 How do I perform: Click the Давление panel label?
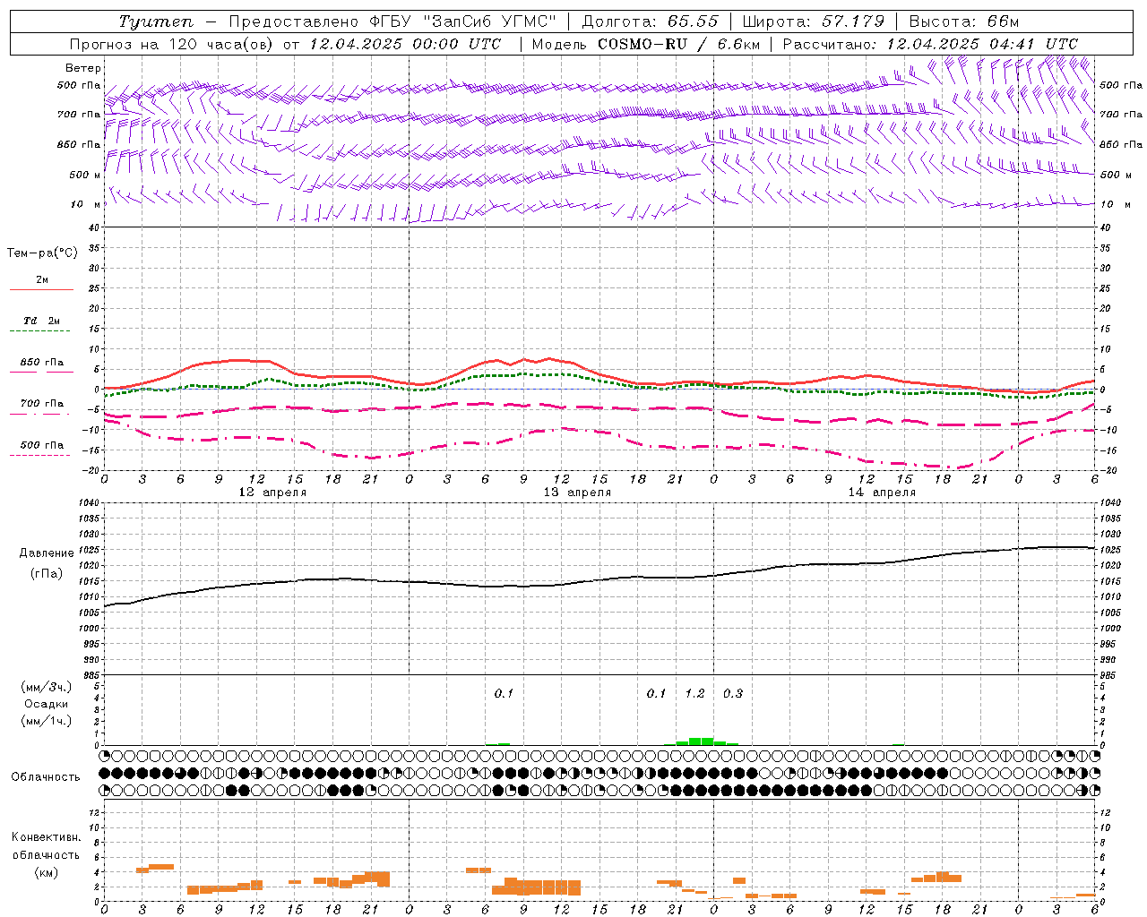(47, 553)
